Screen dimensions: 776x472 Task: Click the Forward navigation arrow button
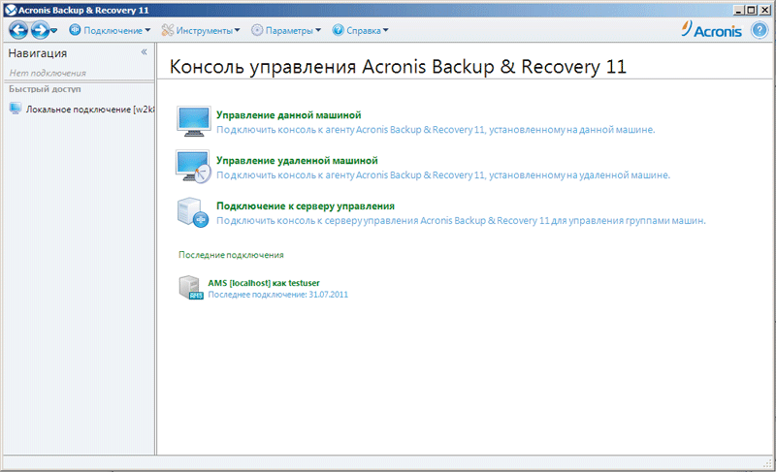tap(39, 30)
